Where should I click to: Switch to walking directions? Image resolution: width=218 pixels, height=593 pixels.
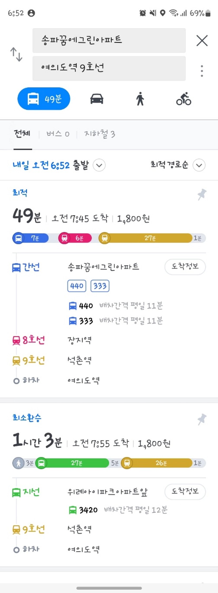coord(140,99)
